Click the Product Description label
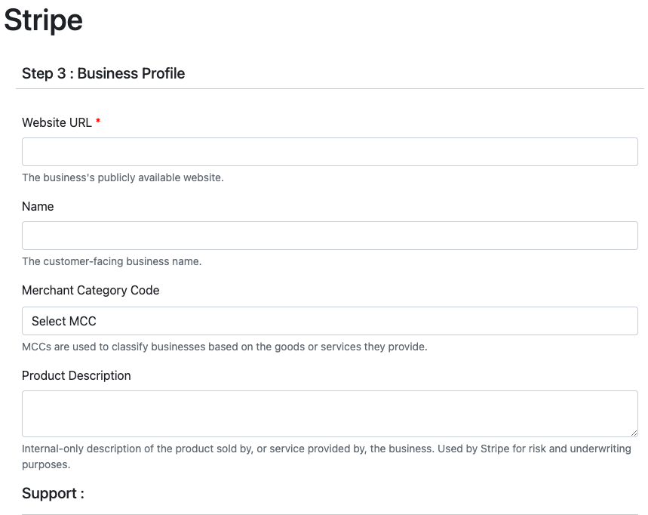 [x=76, y=375]
